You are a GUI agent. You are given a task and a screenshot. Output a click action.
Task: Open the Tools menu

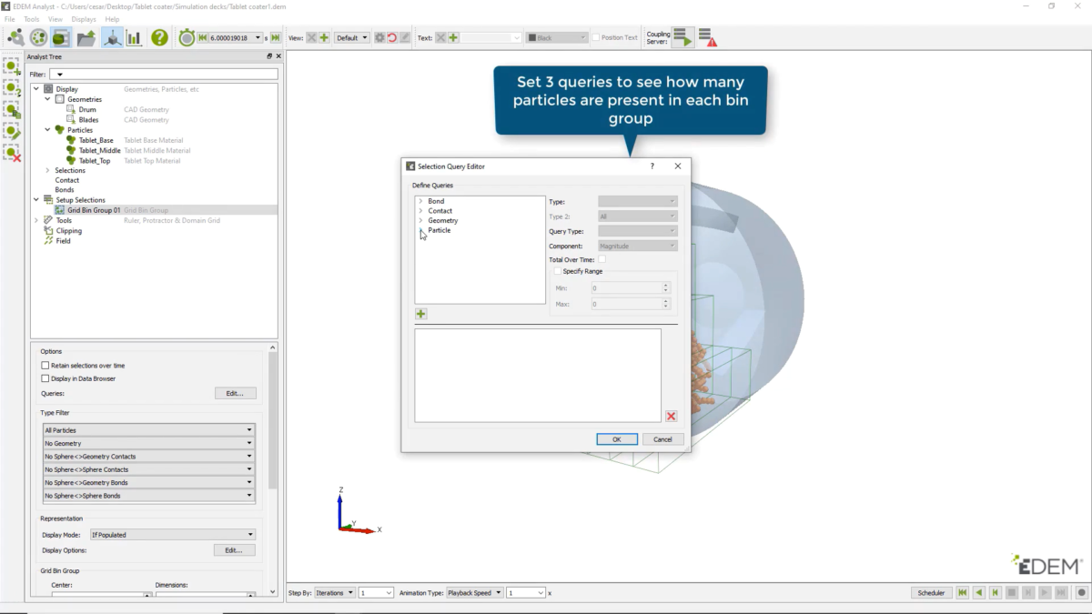coord(32,19)
